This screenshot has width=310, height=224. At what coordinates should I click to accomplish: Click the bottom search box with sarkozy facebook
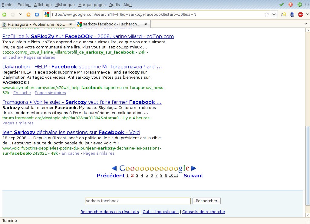138,201
